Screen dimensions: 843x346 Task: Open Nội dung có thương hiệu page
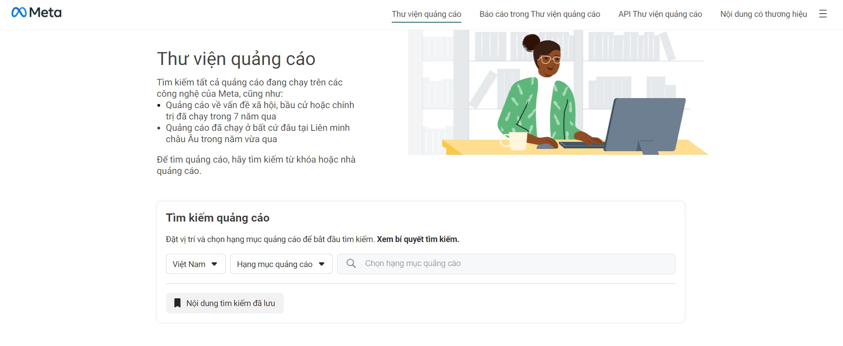click(x=763, y=14)
